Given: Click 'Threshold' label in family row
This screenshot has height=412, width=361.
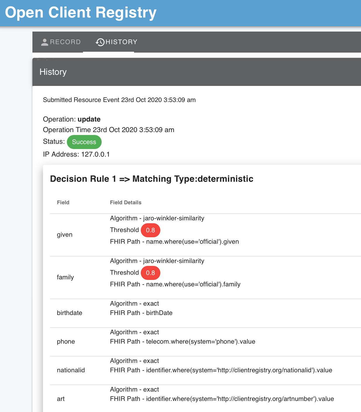Looking at the screenshot, I should coord(124,273).
